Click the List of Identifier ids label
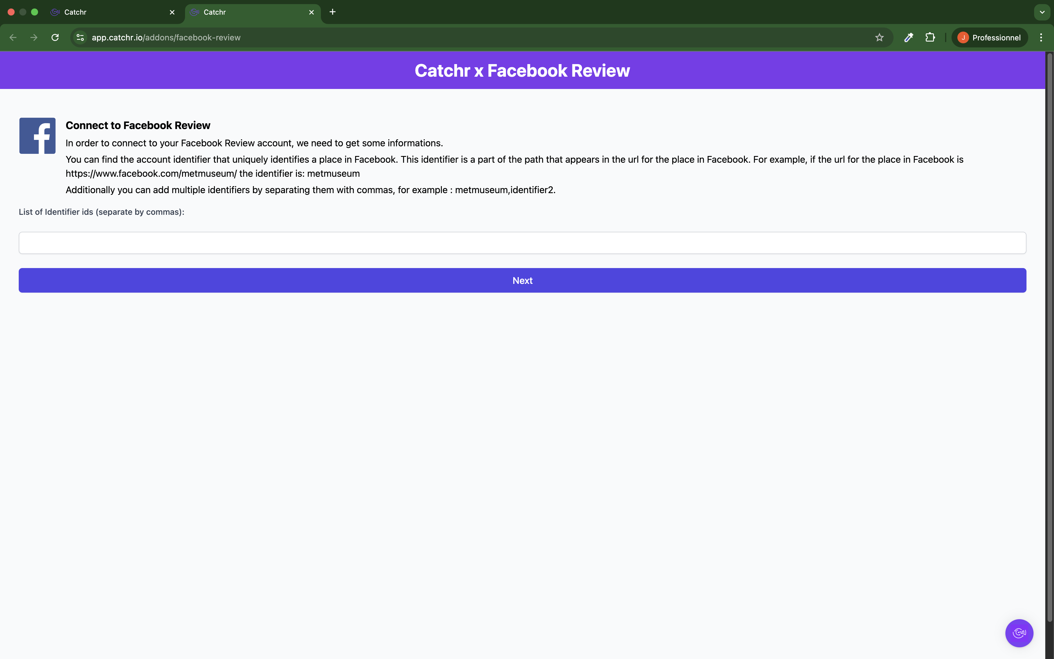Screen dimensions: 1054x659 (x=102, y=212)
